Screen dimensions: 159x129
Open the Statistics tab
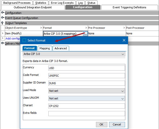(41, 3)
